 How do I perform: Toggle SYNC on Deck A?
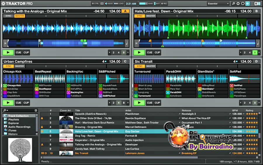point(8,16)
